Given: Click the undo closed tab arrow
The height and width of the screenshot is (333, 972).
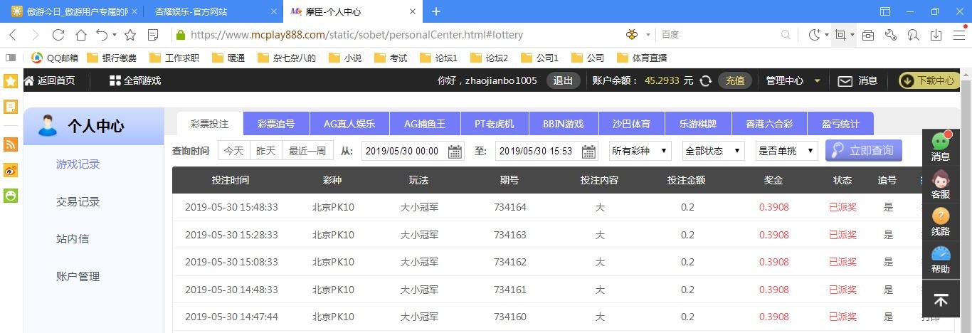Looking at the screenshot, I should click(102, 34).
